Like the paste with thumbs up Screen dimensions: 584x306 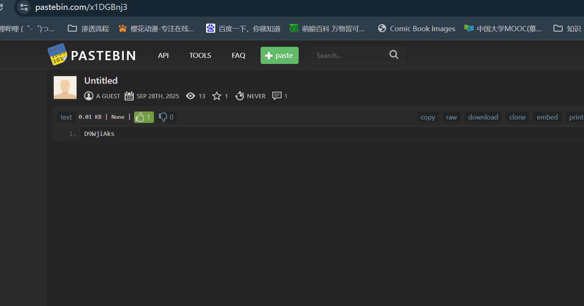144,117
